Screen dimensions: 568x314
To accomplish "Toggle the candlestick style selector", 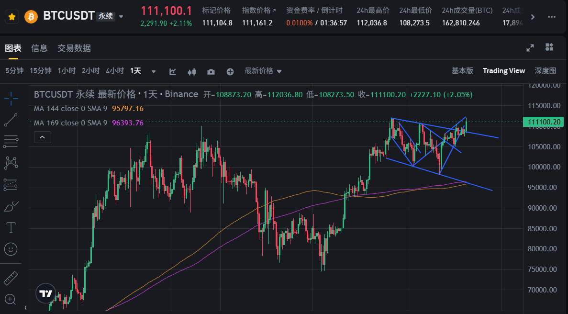I will 191,70.
